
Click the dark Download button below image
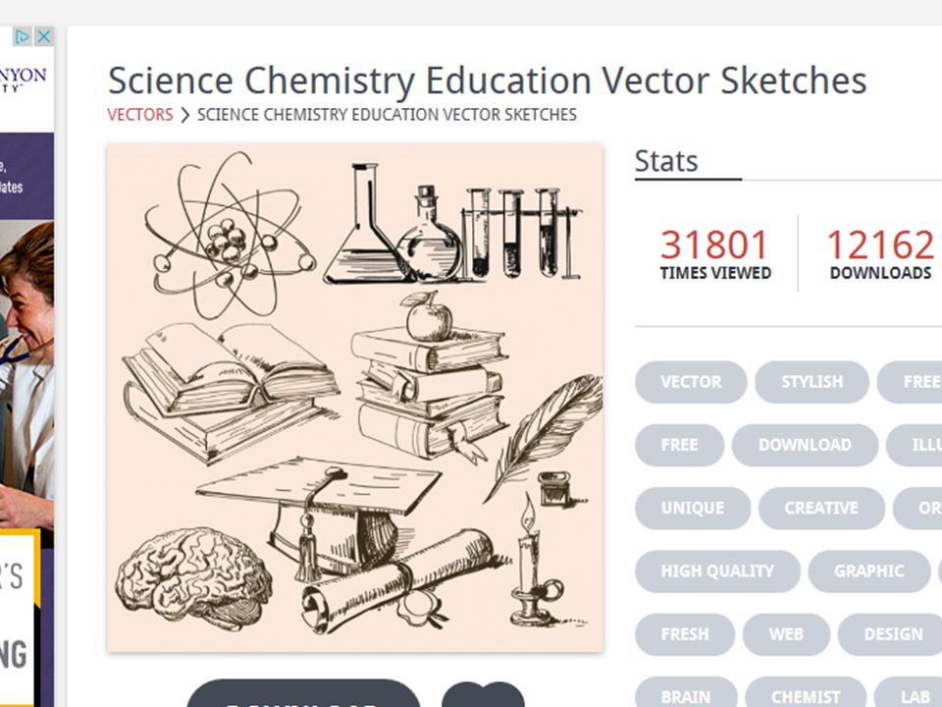304,694
